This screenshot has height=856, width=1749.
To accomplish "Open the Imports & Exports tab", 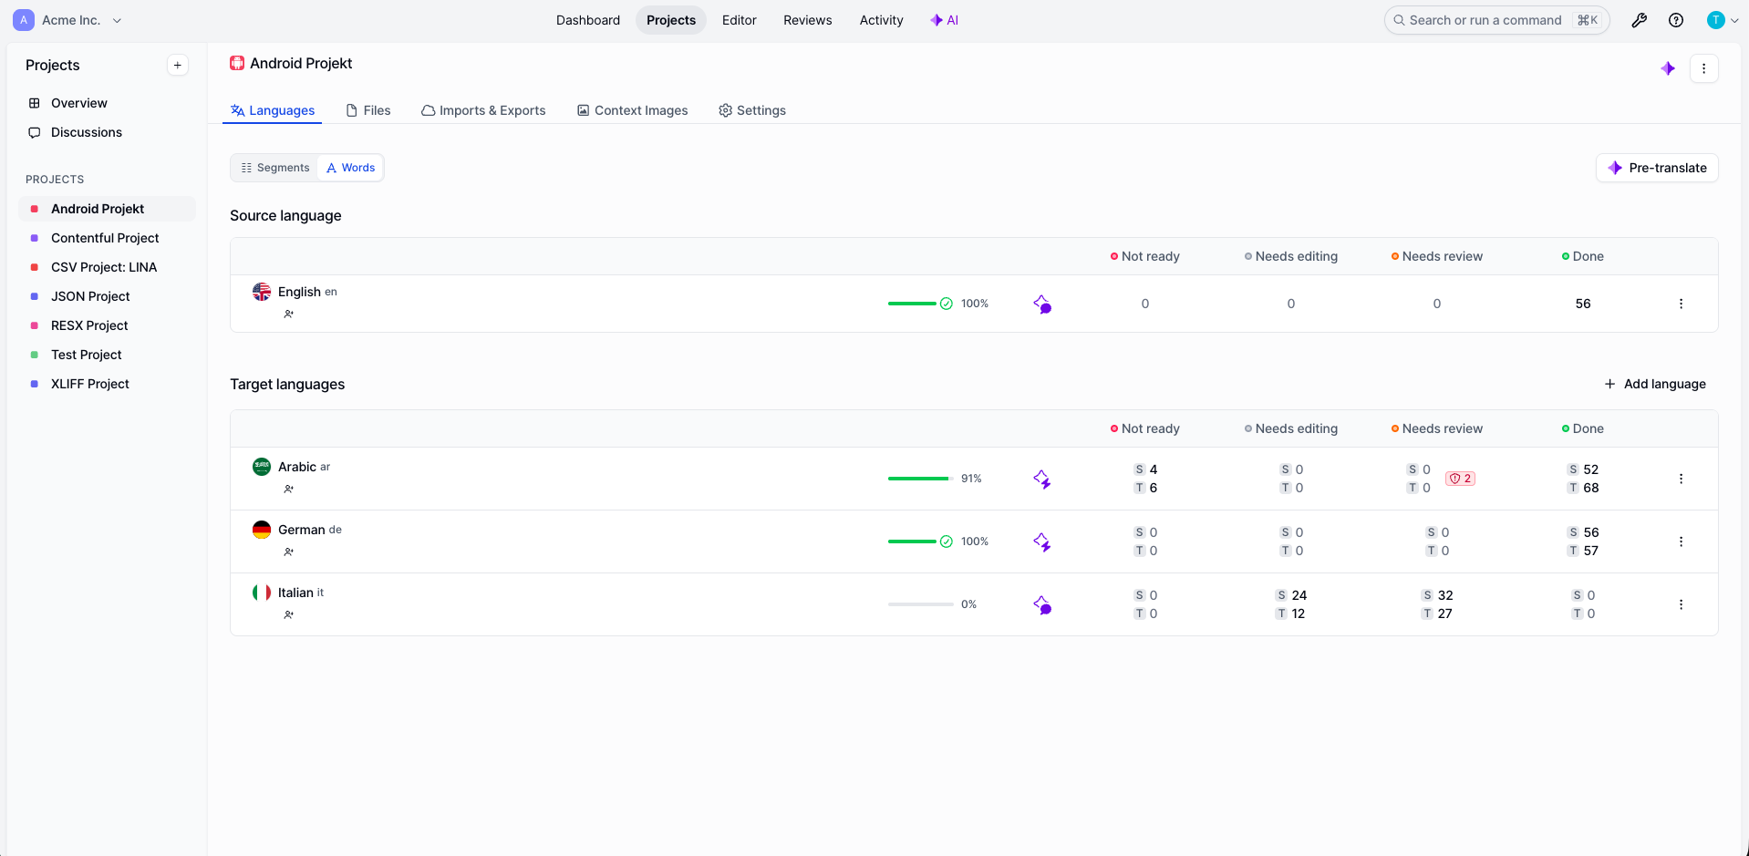I will (483, 110).
